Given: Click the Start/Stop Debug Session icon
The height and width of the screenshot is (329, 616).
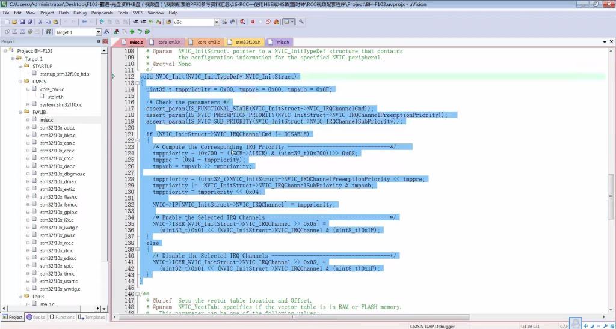Looking at the screenshot, I should (x=242, y=22).
